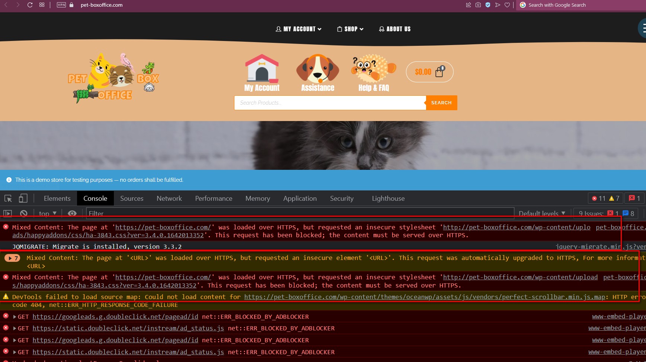Open the jquery-migrate.min.js source link
Screen dimensions: 646x362
coord(600,247)
